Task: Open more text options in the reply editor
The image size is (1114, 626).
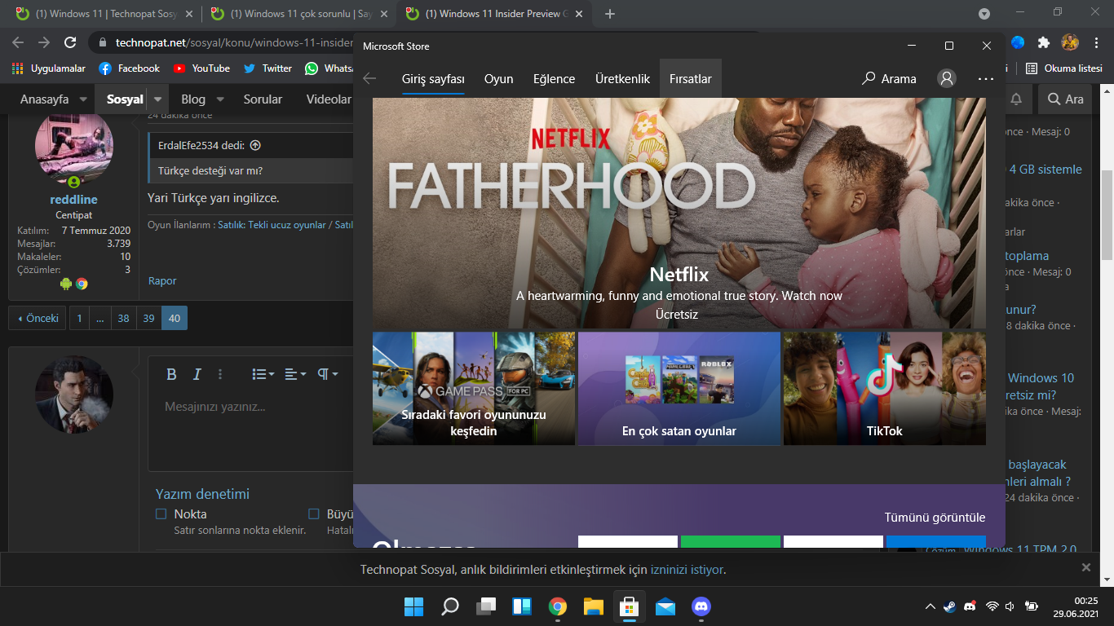Action: [220, 374]
